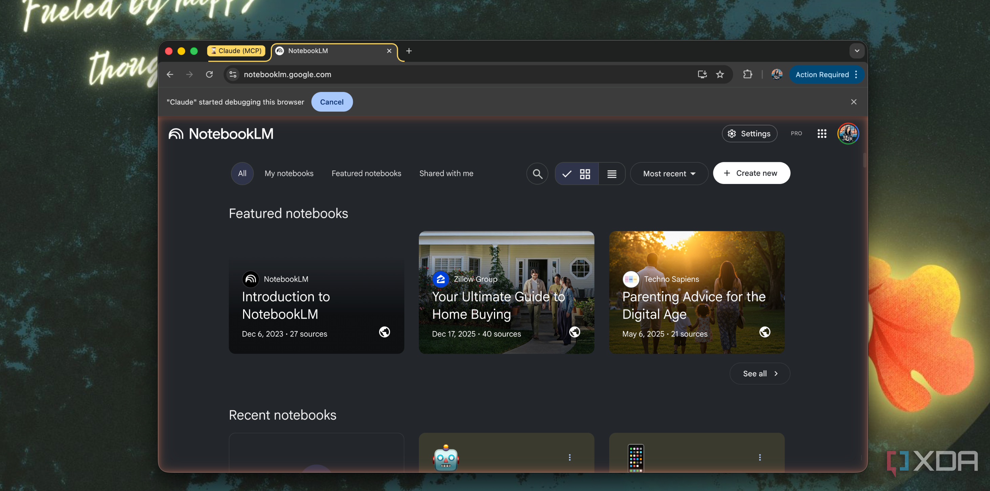This screenshot has height=491, width=990.
Task: Switch to grid view layout
Action: (577, 173)
